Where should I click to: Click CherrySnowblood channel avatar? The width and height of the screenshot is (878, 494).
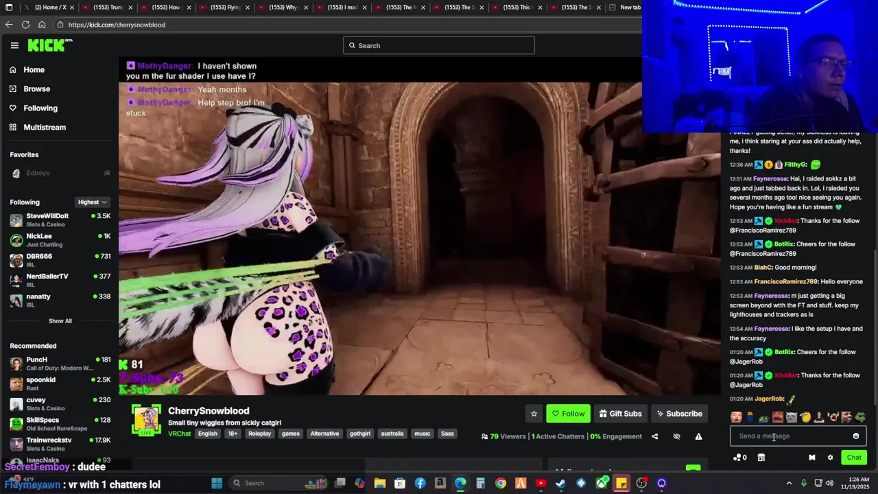coord(146,421)
